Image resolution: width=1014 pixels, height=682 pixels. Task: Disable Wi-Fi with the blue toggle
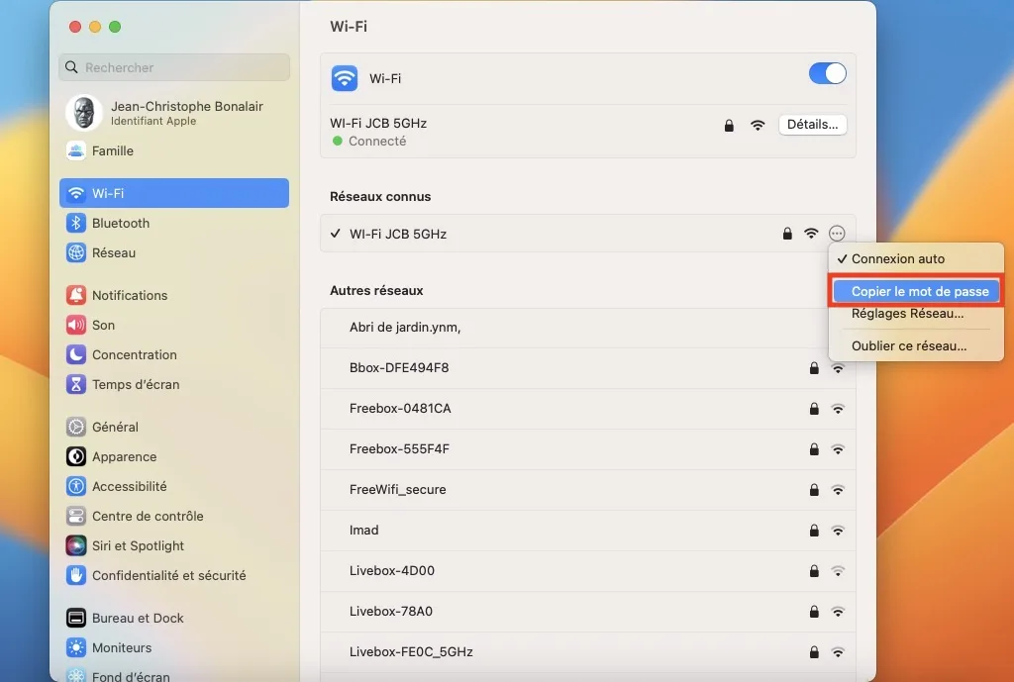pyautogui.click(x=827, y=73)
